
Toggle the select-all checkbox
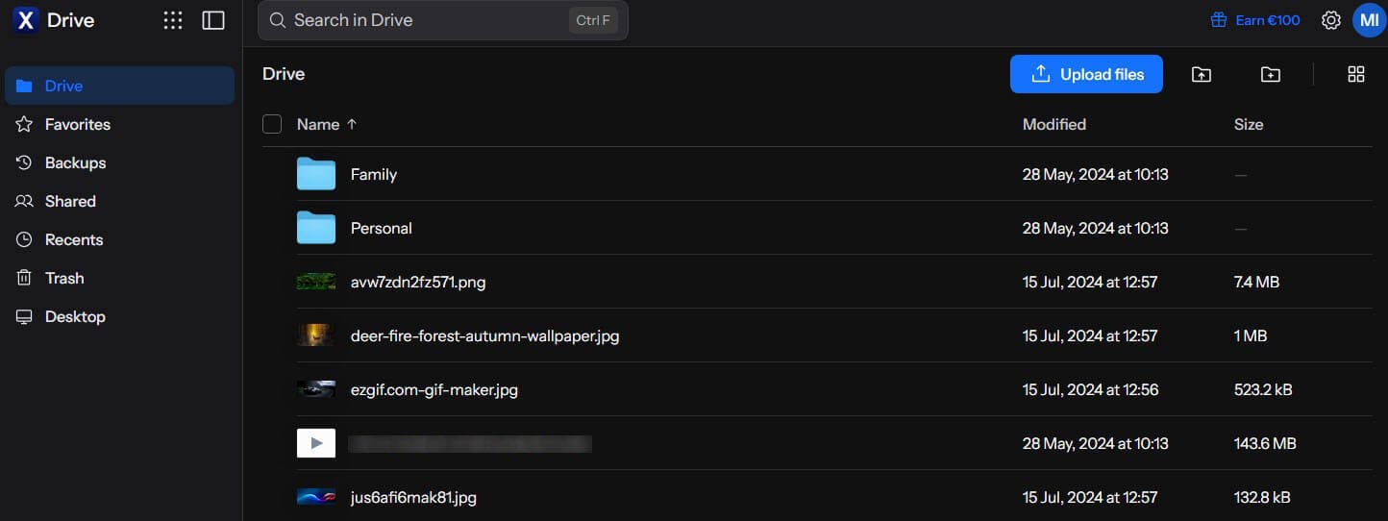click(x=272, y=124)
